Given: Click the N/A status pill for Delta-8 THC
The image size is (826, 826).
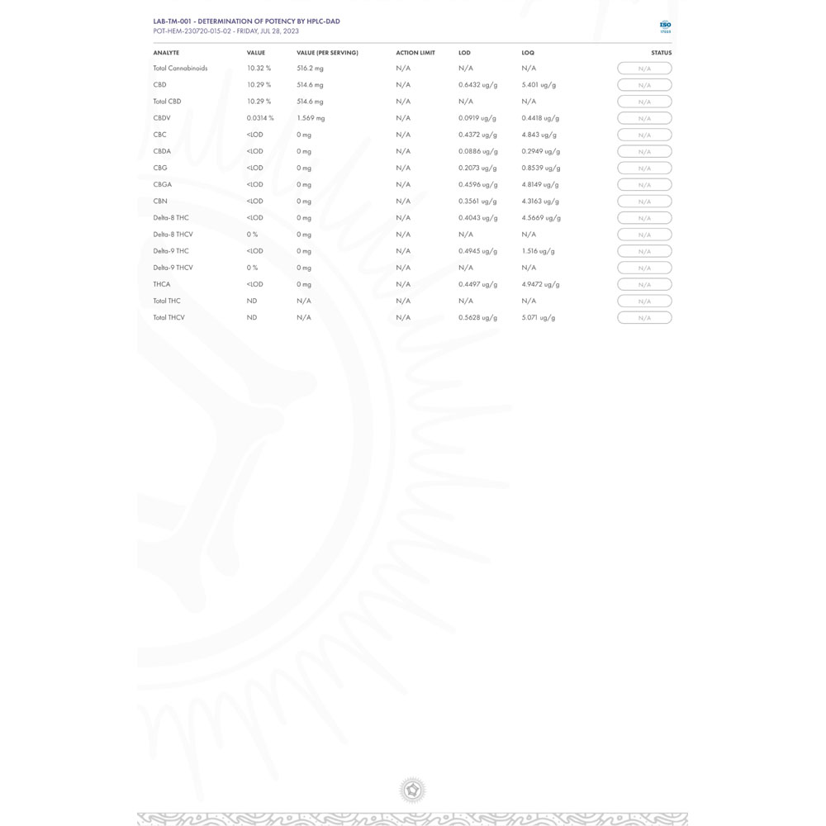Looking at the screenshot, I should pyautogui.click(x=644, y=218).
